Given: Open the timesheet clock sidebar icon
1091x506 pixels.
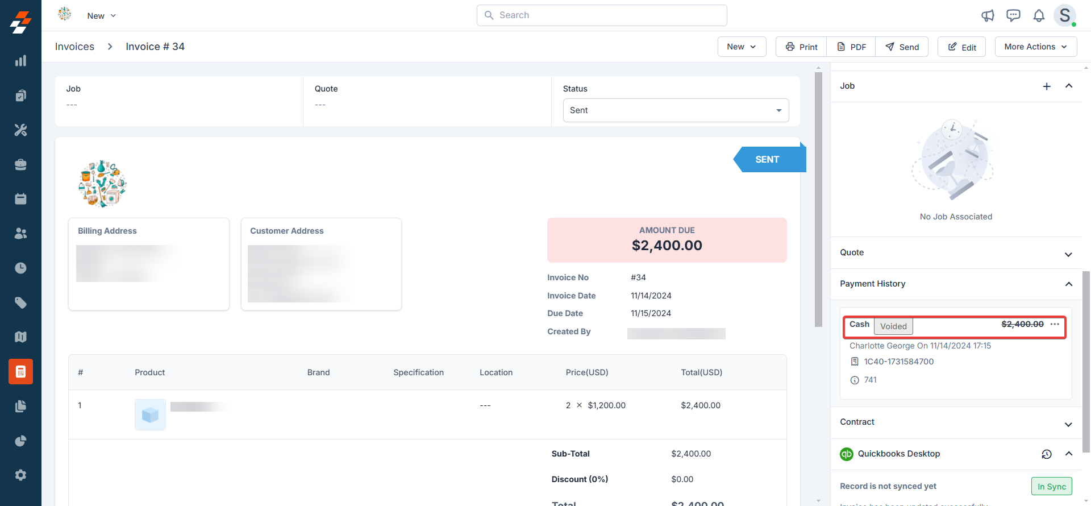Looking at the screenshot, I should tap(20, 268).
